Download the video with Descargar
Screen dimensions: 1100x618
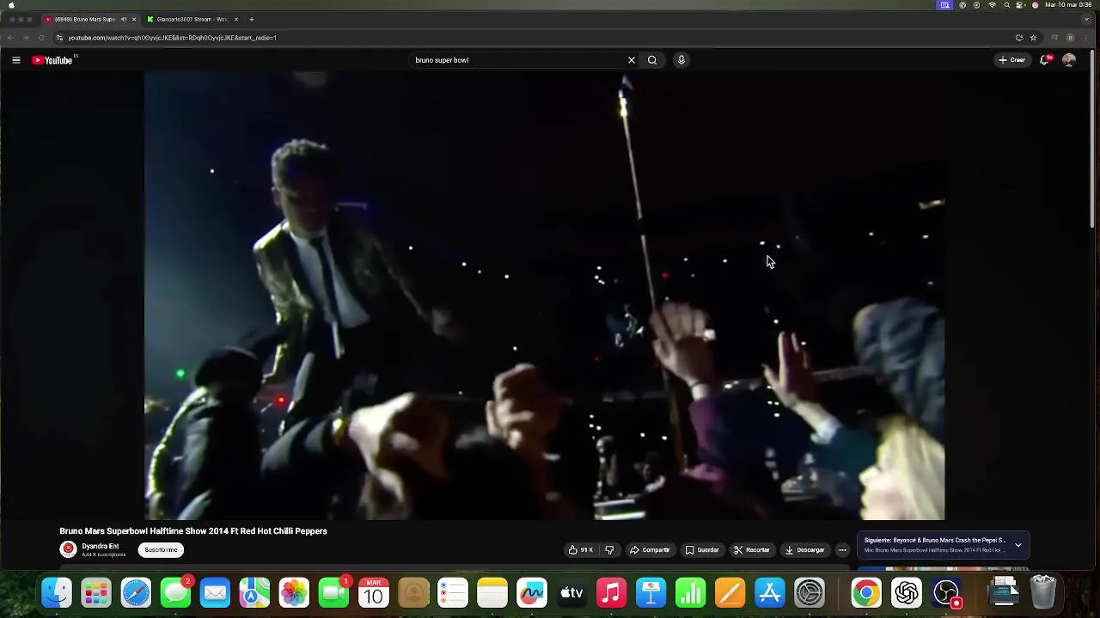[804, 550]
